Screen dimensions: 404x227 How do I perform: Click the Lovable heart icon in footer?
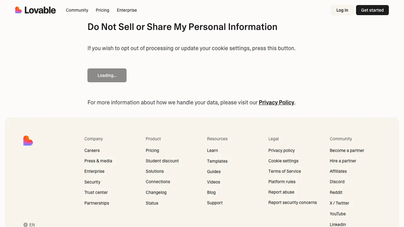pyautogui.click(x=28, y=141)
